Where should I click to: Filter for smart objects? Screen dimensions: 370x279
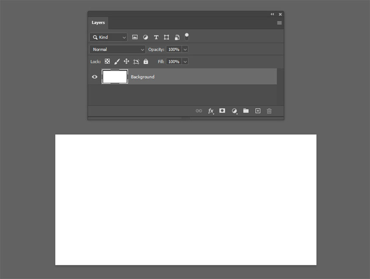(x=177, y=37)
